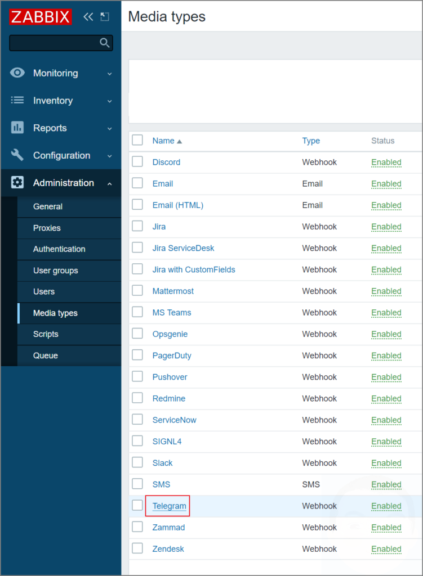The width and height of the screenshot is (423, 576).
Task: Click the Inventory list icon
Action: [17, 100]
